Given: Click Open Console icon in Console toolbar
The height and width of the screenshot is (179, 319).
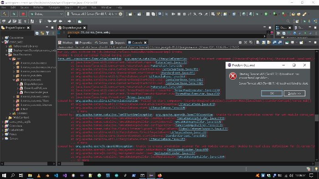Looking at the screenshot, I should [x=301, y=42].
